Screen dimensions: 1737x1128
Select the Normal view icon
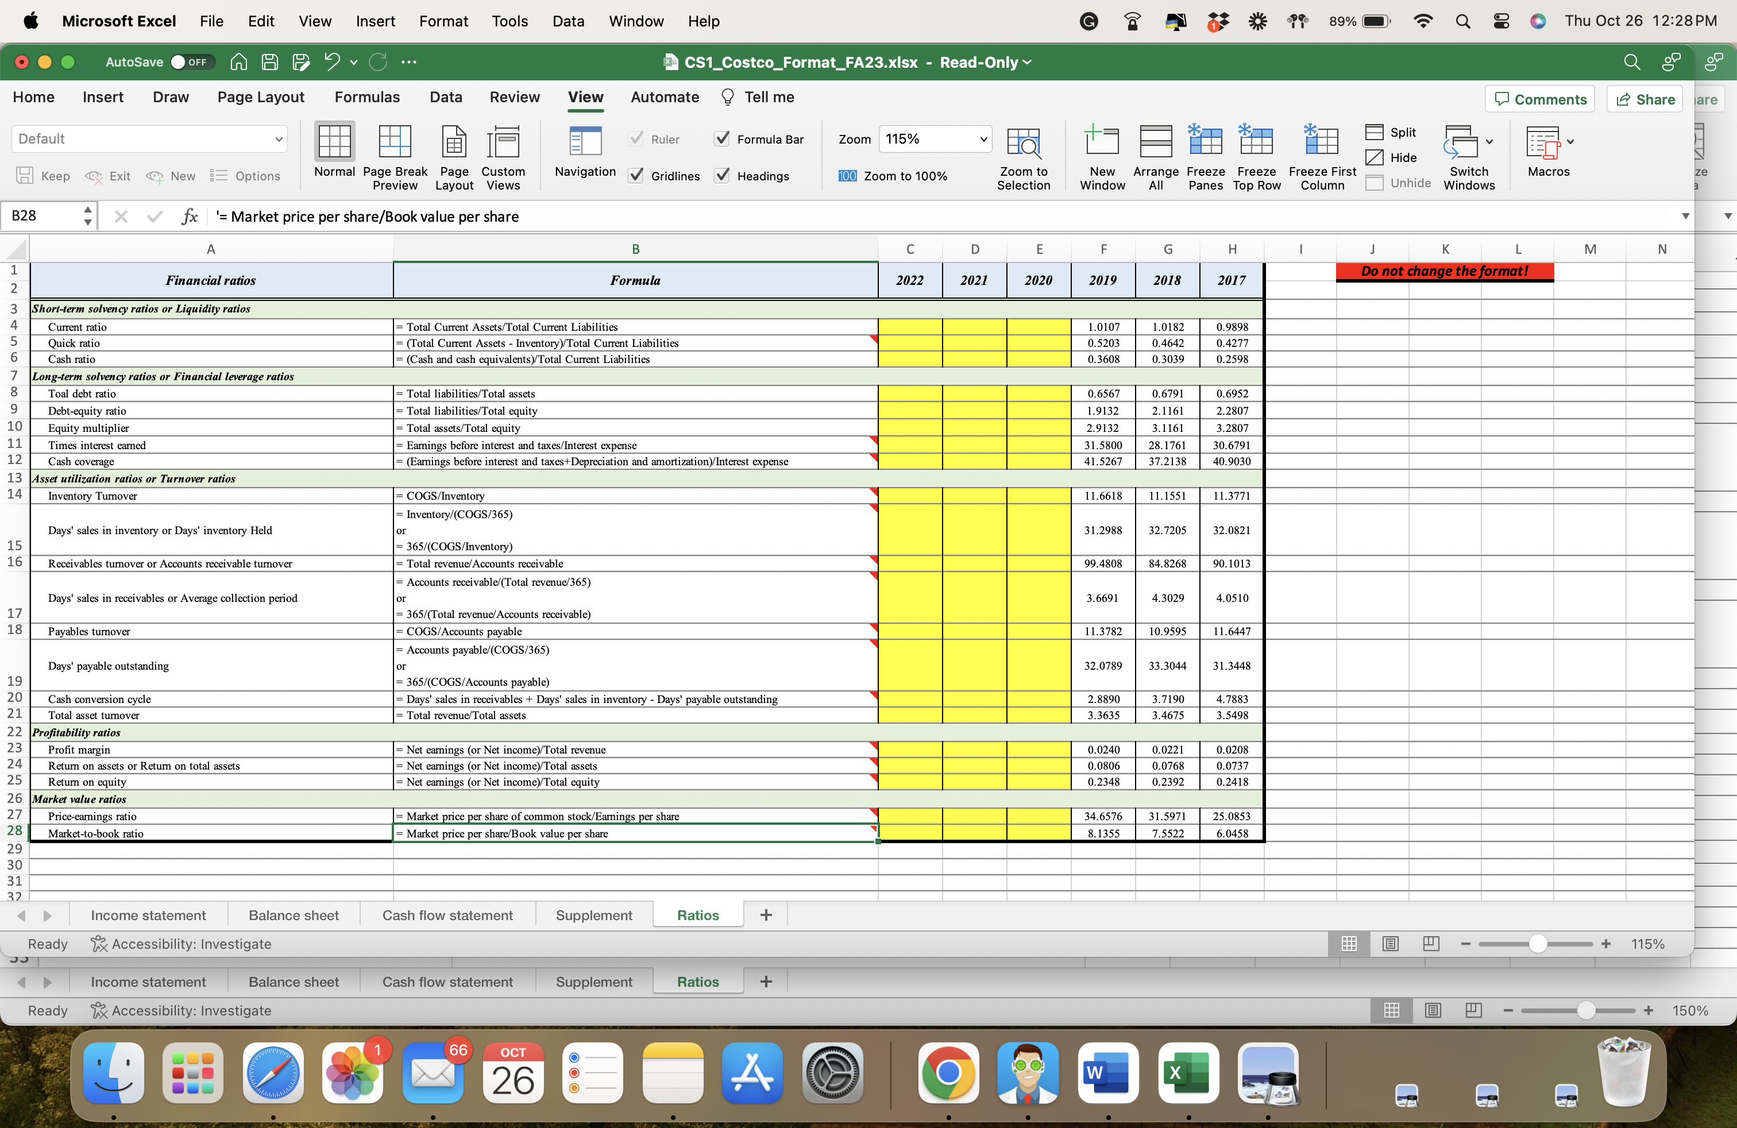coord(334,141)
